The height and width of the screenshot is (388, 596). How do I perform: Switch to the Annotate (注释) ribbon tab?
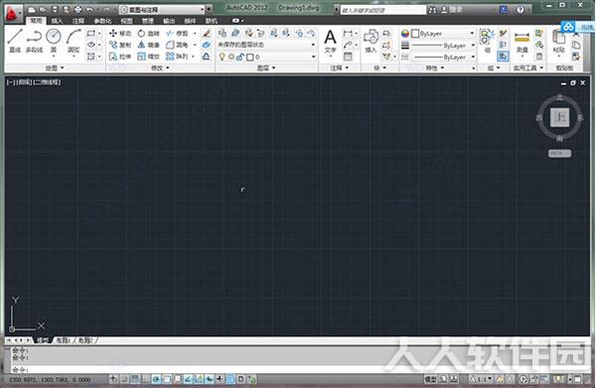tap(78, 21)
